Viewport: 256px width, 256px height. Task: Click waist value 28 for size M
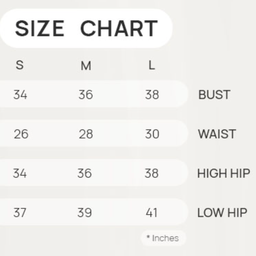[x=86, y=134]
